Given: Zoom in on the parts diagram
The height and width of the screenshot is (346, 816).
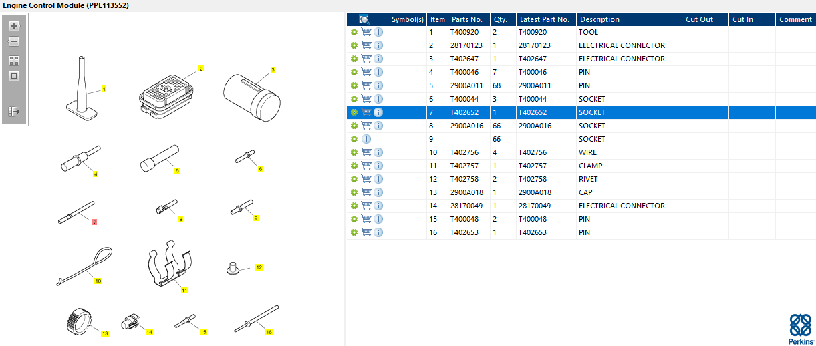Looking at the screenshot, I should pos(14,26).
